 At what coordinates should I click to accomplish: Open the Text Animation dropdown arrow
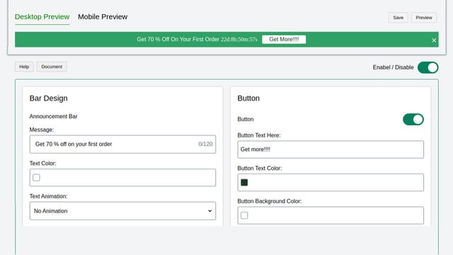tap(210, 211)
